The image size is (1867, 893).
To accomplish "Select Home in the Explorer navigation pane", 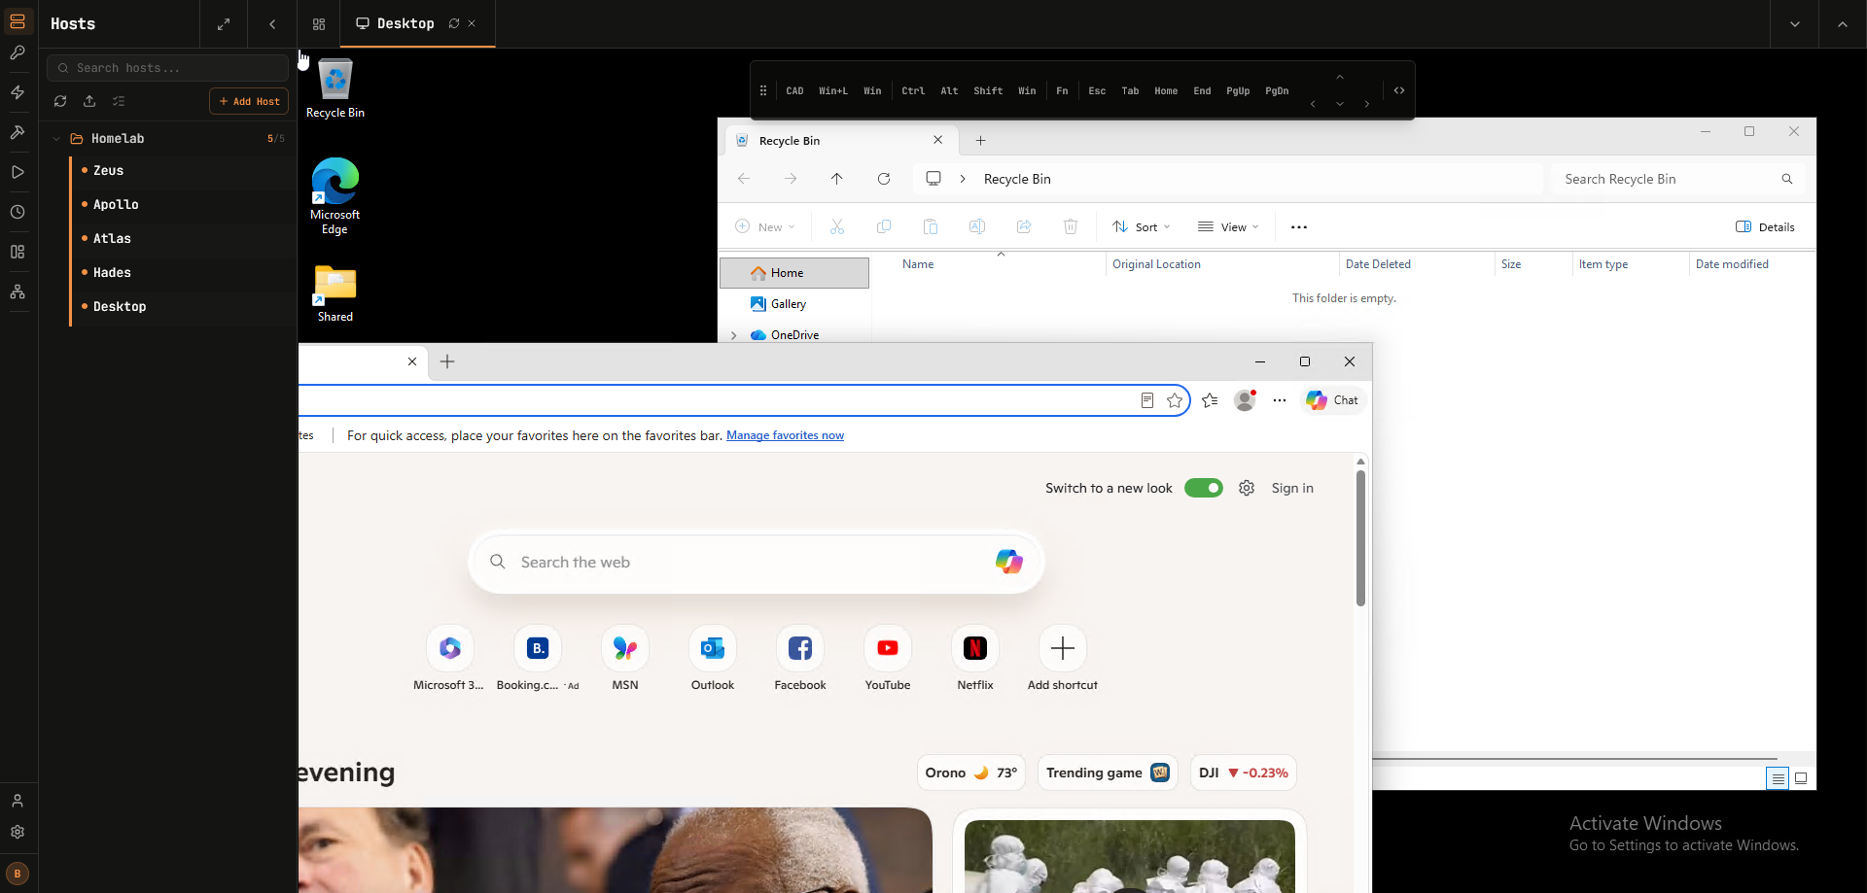I will pyautogui.click(x=794, y=273).
